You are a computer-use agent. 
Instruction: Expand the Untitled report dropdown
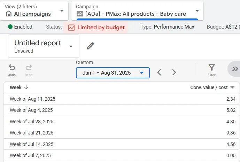pos(71,46)
